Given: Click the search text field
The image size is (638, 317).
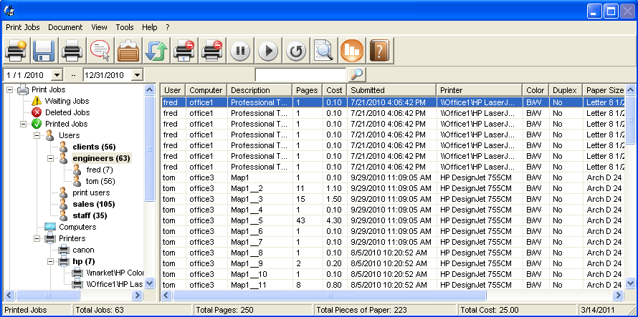Looking at the screenshot, I should point(300,75).
